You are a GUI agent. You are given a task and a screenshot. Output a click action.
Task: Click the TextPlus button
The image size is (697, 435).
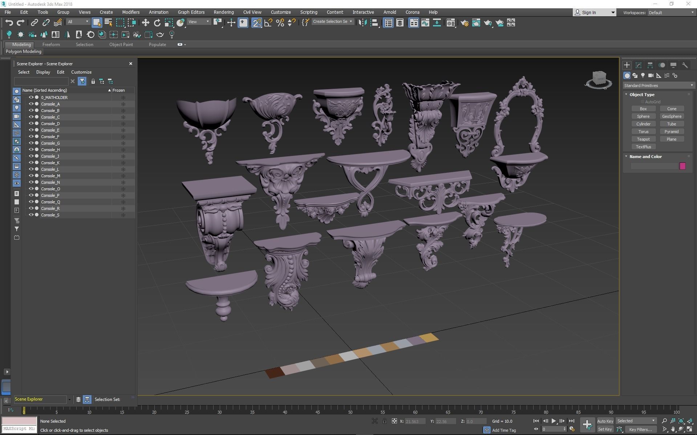(x=643, y=147)
